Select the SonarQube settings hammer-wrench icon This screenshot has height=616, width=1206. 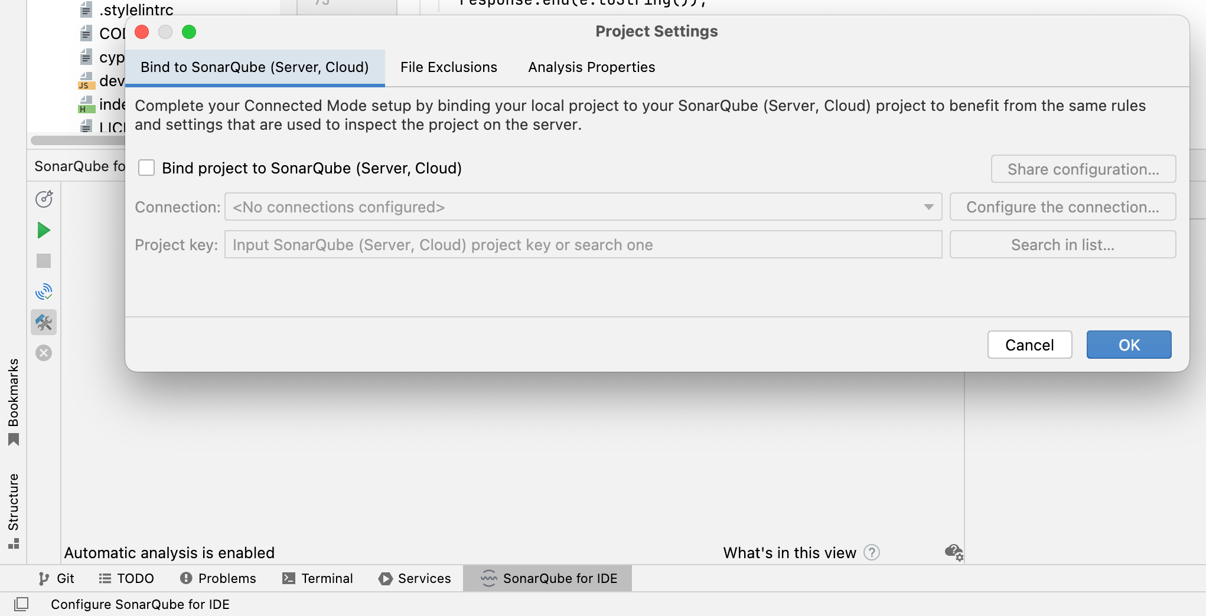pyautogui.click(x=44, y=322)
